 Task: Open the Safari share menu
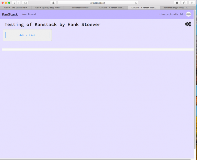coord(184,3)
